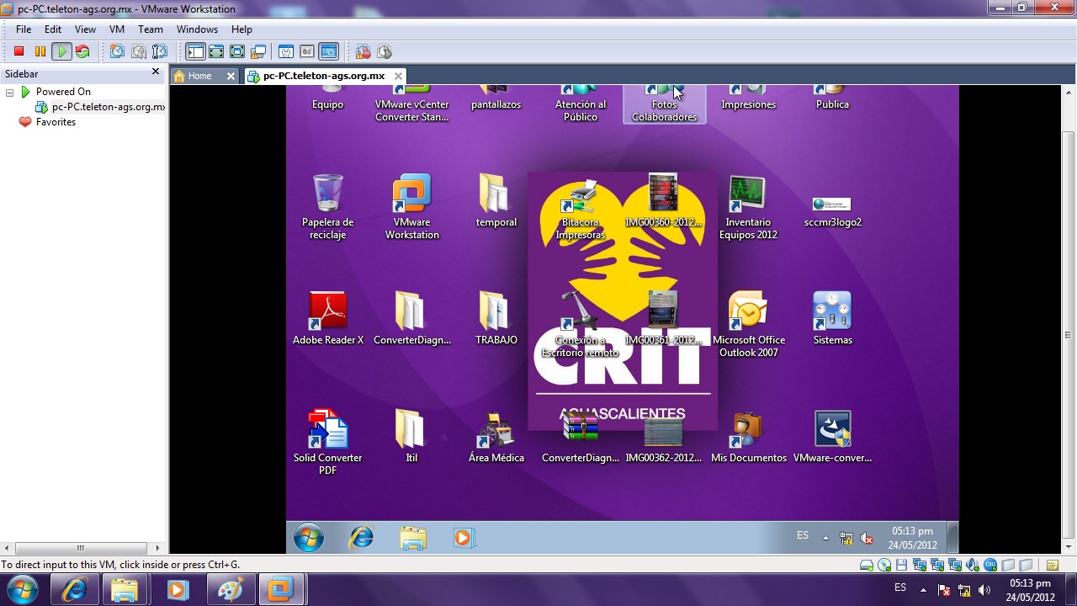Viewport: 1077px width, 606px height.
Task: Suspend the virtual machine from the toolbar
Action: (x=40, y=51)
